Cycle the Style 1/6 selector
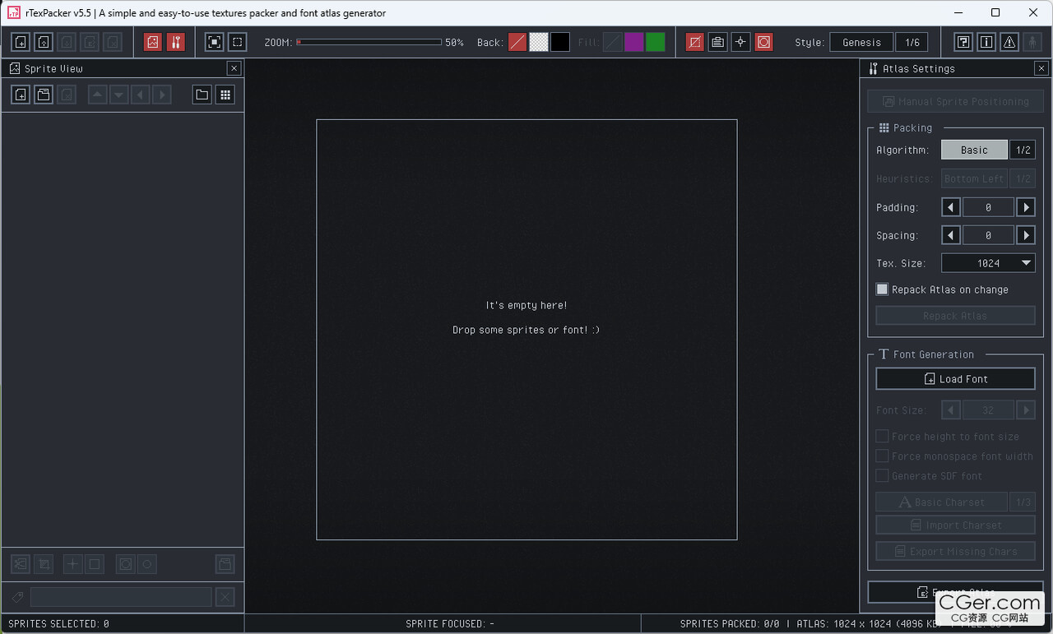This screenshot has height=634, width=1053. coord(912,42)
